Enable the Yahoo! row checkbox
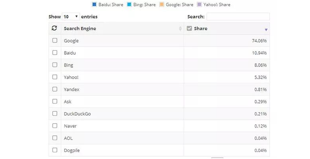This screenshot has height=159, width=310. point(55,77)
